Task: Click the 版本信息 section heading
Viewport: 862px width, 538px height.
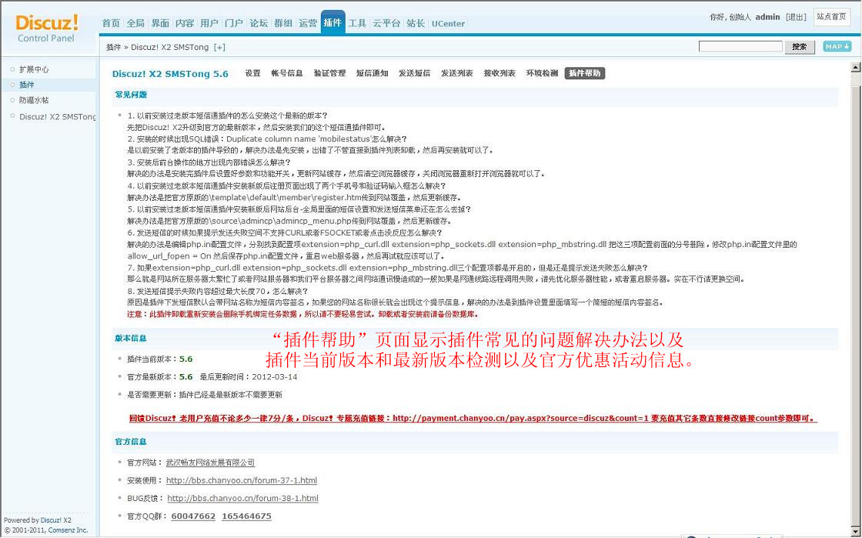Action: [x=131, y=338]
